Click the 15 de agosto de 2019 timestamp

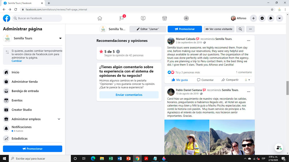[187, 94]
